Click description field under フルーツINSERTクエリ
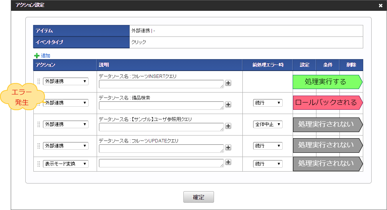 (x=161, y=84)
